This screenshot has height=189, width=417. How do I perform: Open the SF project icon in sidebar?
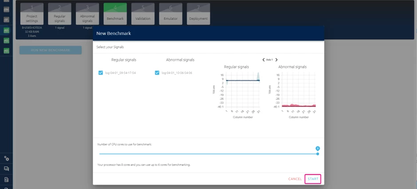[6, 20]
